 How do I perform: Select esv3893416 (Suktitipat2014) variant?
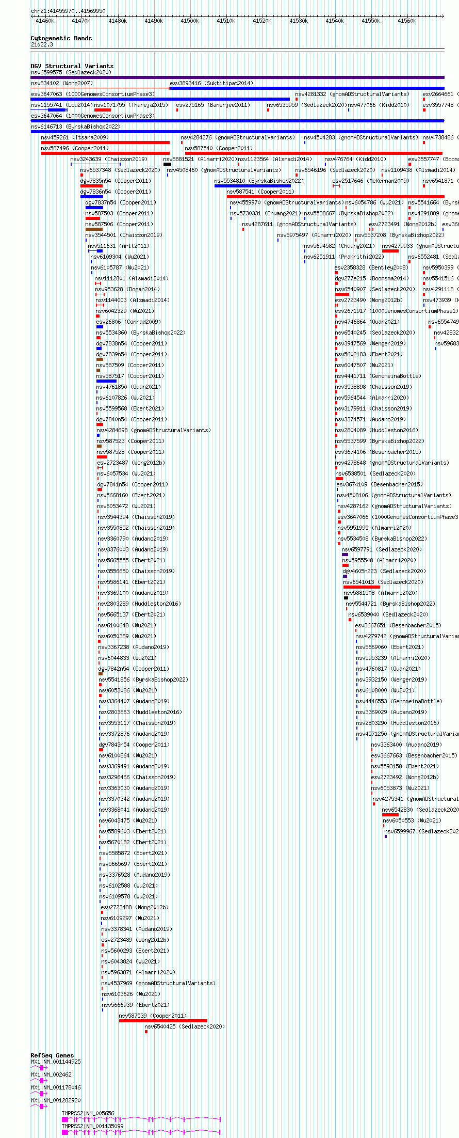pos(211,83)
